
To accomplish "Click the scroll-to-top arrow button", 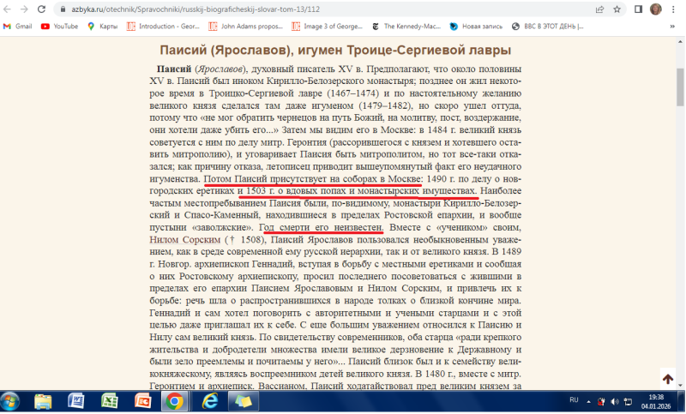I will (x=667, y=379).
